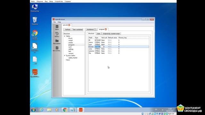Image resolution: width=205 pixels, height=115 pixels.
Task: Open the Computer desktop icon
Action: tap(35, 8)
